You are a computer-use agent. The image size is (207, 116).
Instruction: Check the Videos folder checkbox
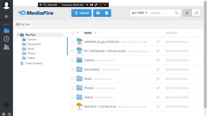72,97
